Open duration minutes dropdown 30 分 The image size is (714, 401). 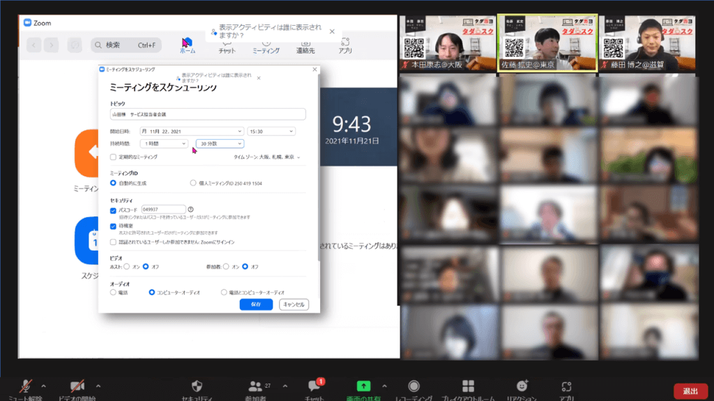[x=220, y=143]
